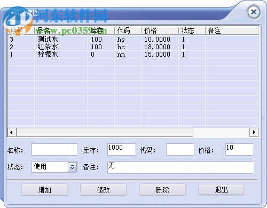The height and width of the screenshot is (208, 267).
Task: Focus the 名称 input field
Action: (x=54, y=150)
